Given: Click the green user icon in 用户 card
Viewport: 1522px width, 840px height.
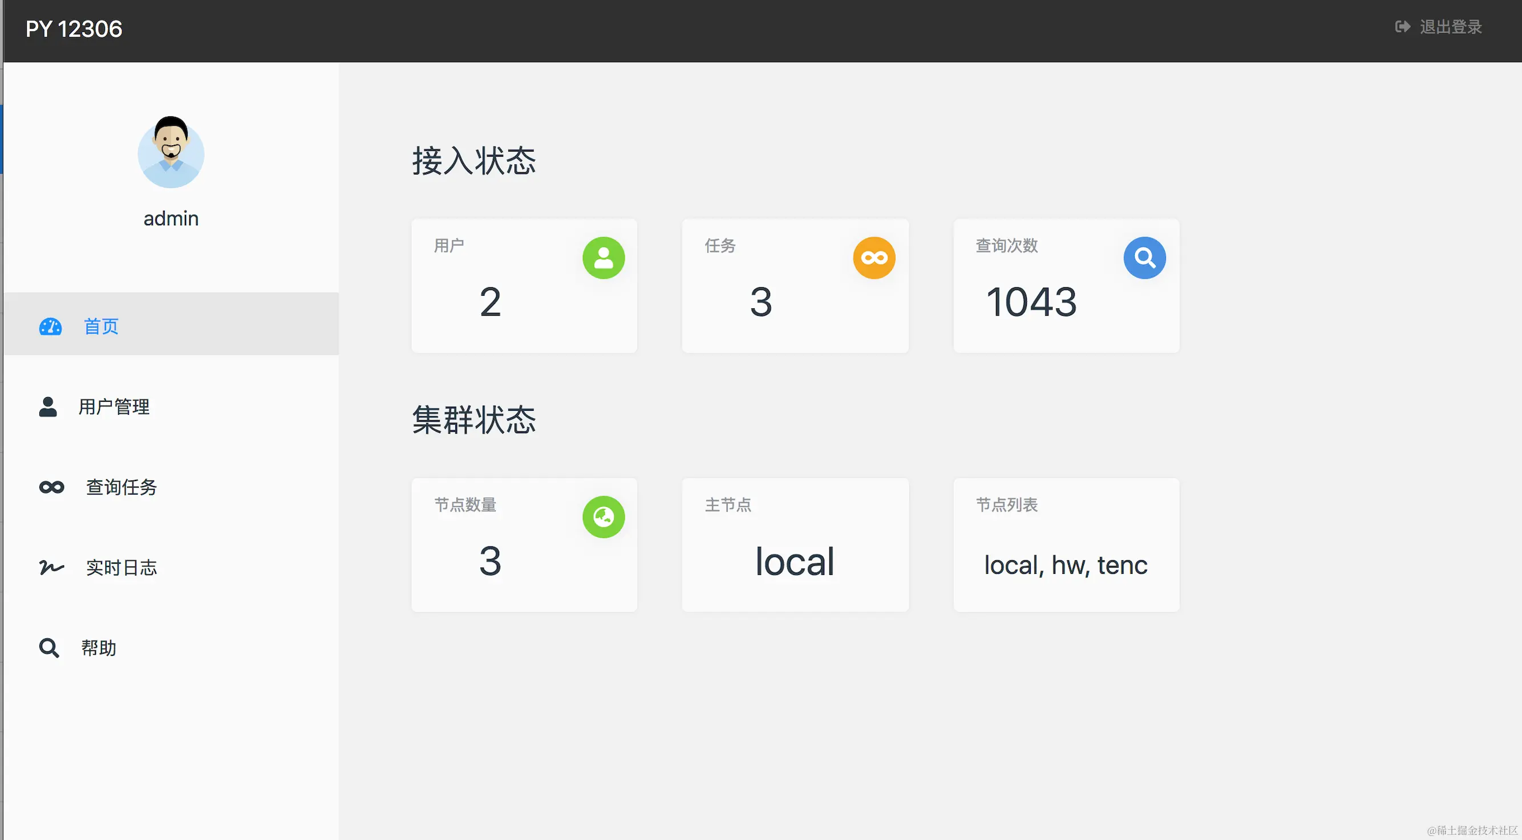Looking at the screenshot, I should [x=603, y=258].
